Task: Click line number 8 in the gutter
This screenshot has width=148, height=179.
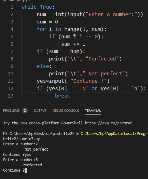Action: 12,59
